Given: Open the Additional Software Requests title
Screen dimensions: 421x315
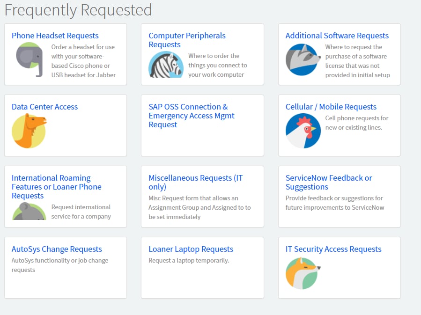Looking at the screenshot, I should pos(337,36).
